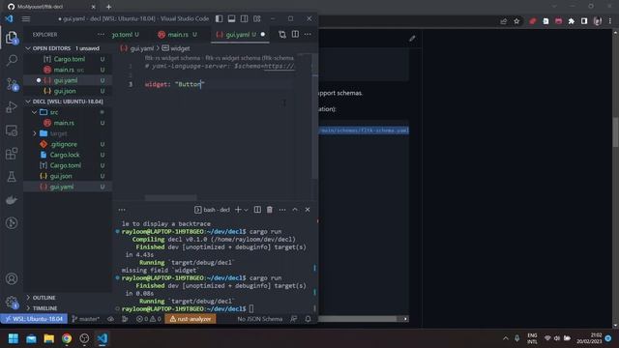Click GitHub code block scroll-right arrow
The height and width of the screenshot is (348, 619).
coord(405,319)
